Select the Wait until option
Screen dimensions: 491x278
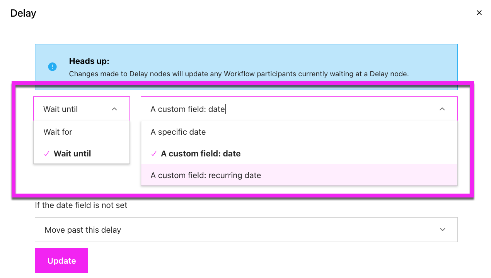(x=72, y=153)
